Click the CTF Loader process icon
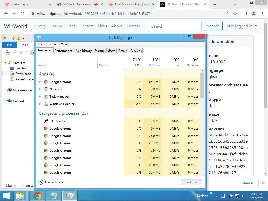This screenshot has width=268, height=201. (x=46, y=121)
